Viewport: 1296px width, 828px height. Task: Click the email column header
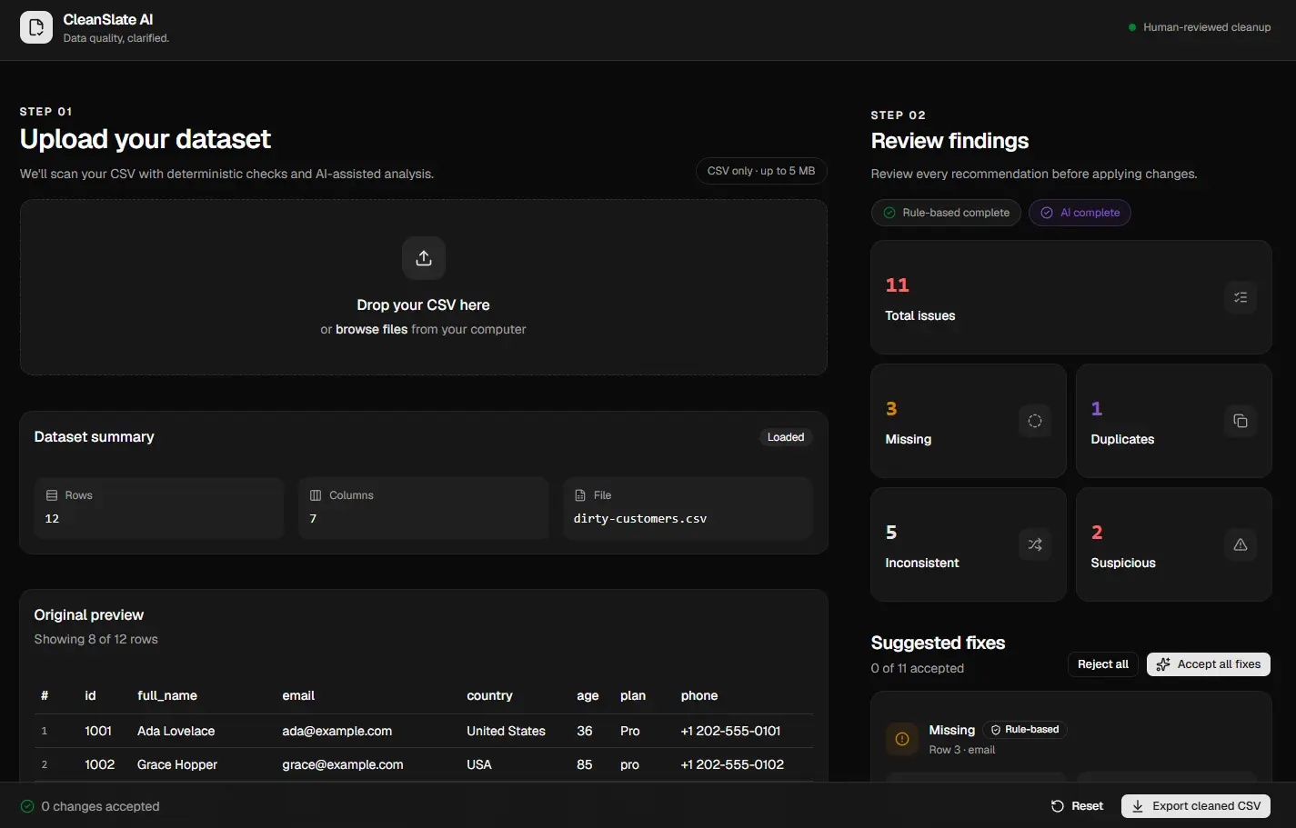tap(298, 695)
